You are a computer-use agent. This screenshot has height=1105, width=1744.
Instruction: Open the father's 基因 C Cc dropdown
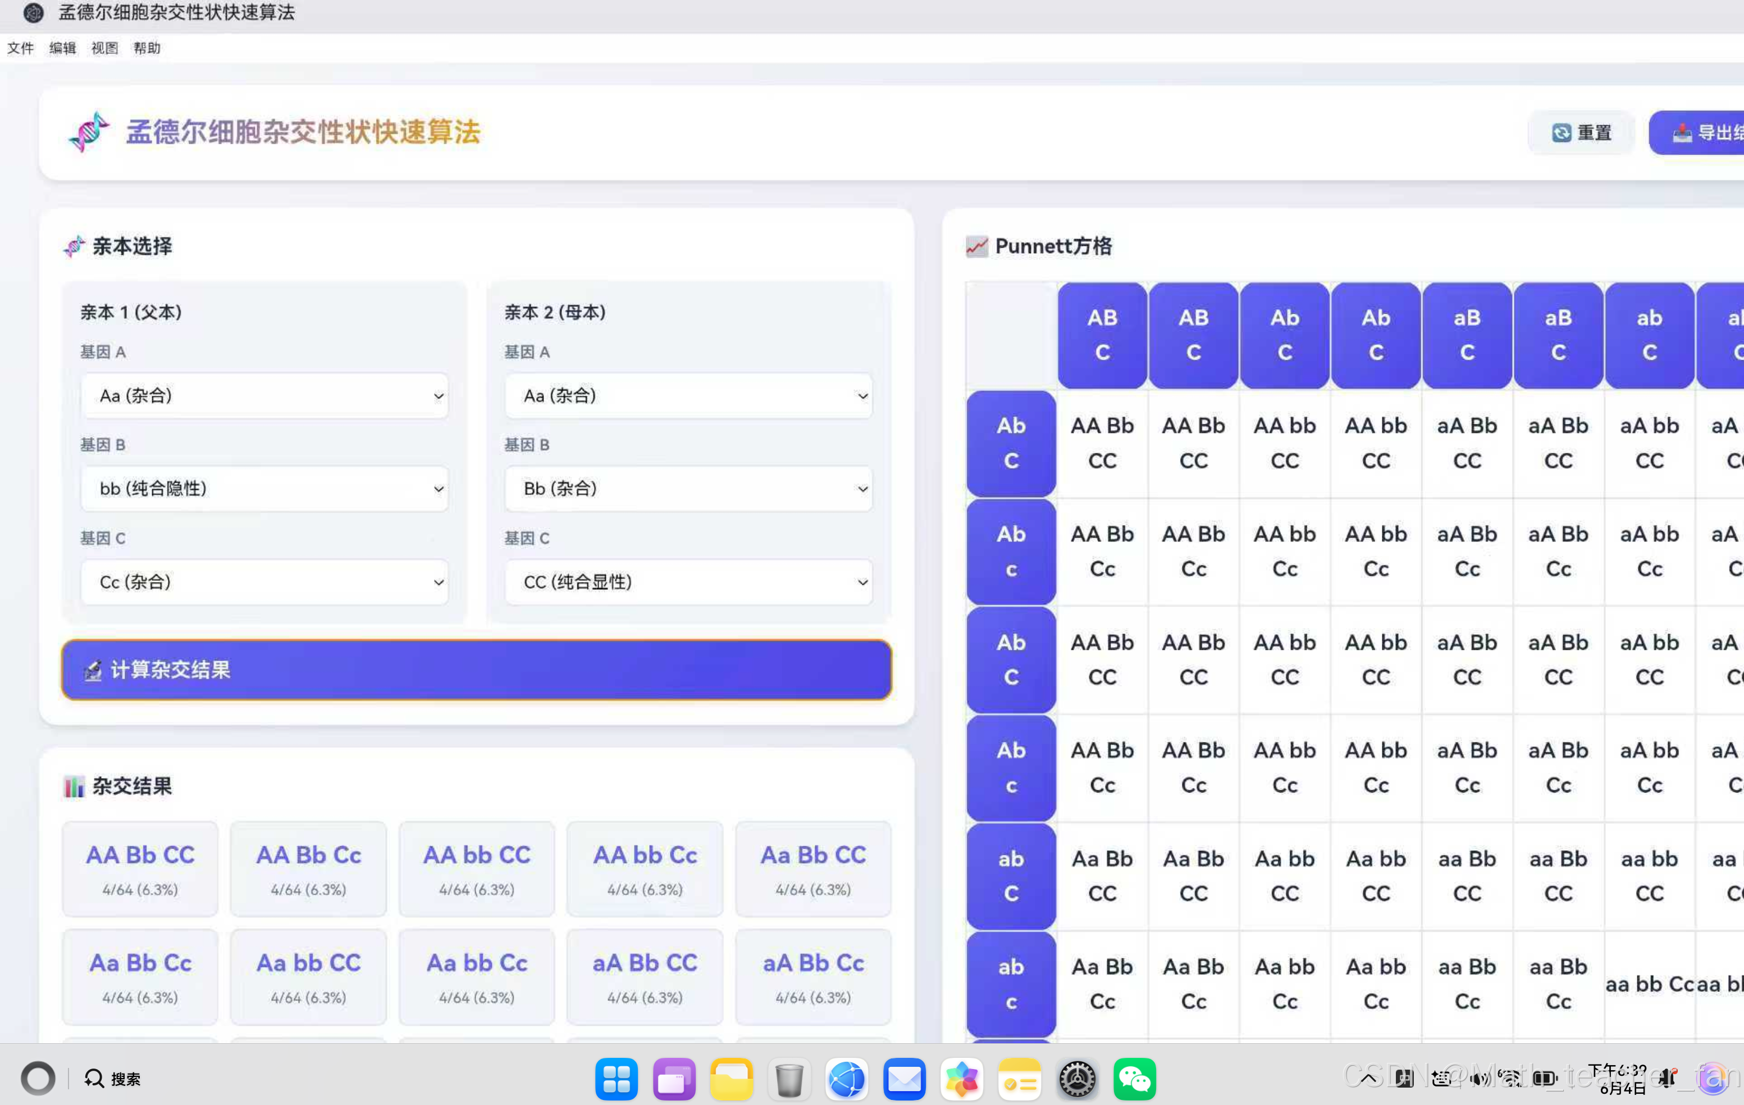point(264,583)
